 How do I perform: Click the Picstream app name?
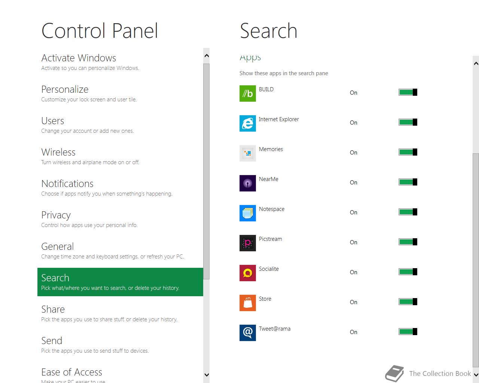coord(271,239)
